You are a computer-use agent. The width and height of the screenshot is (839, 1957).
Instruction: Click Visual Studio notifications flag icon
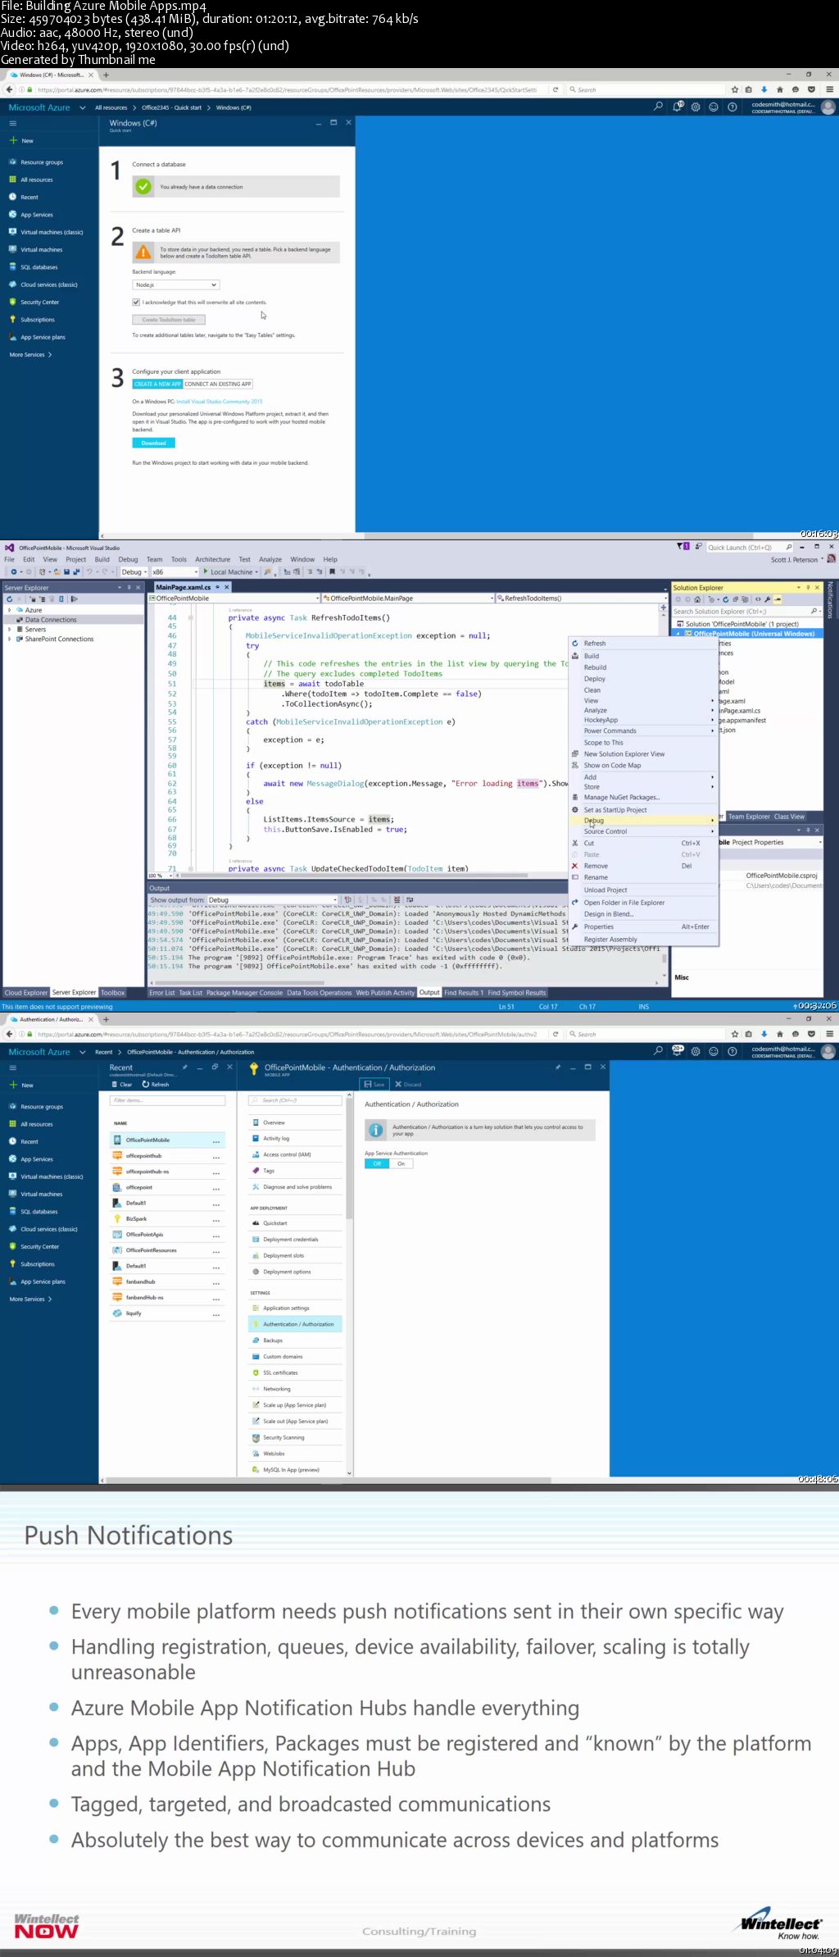(x=683, y=546)
